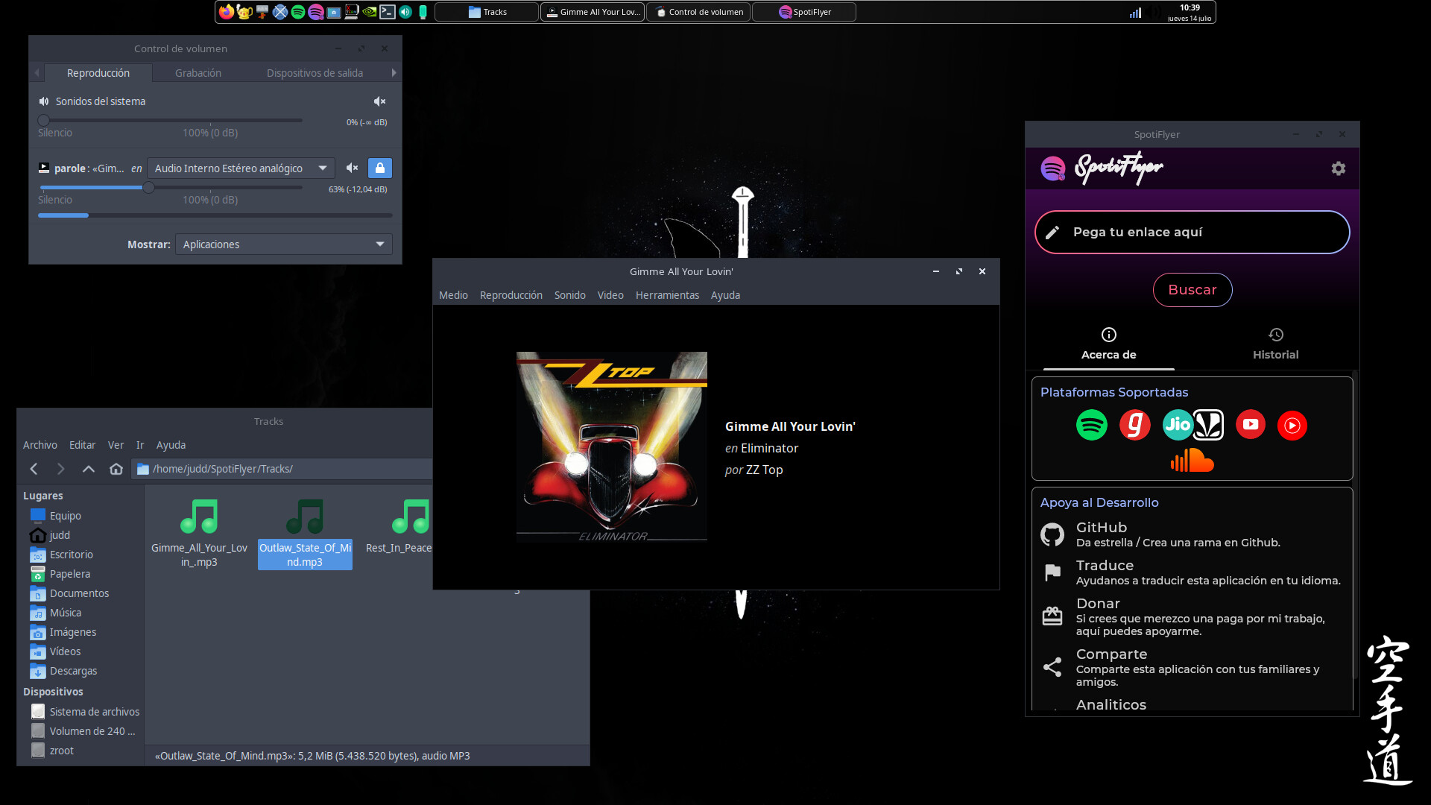The image size is (1431, 805).
Task: Select the Historial tab
Action: pyautogui.click(x=1275, y=344)
